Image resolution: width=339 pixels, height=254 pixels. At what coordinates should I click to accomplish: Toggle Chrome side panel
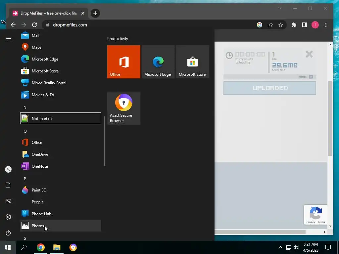click(x=305, y=25)
